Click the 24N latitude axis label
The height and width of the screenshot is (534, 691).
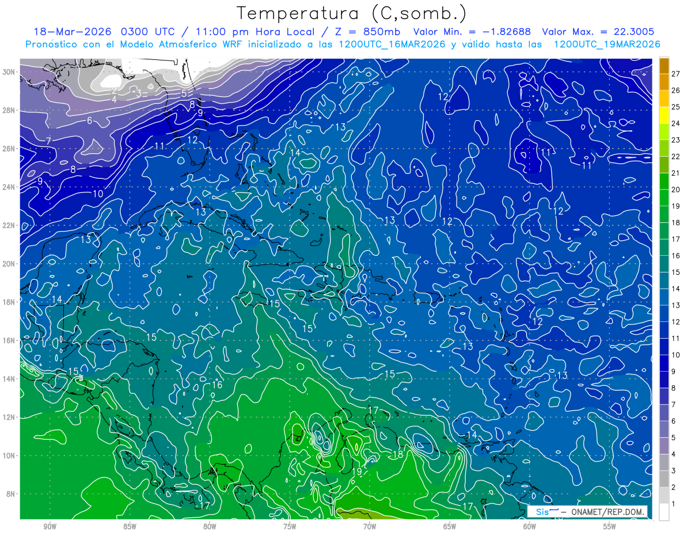click(9, 187)
